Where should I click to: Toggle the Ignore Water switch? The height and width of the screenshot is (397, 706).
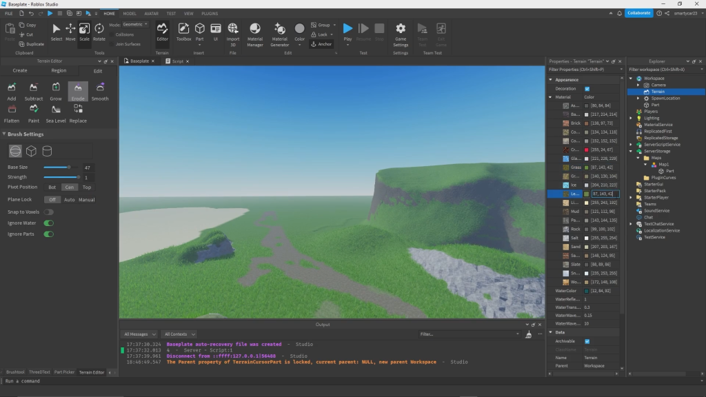pos(49,223)
